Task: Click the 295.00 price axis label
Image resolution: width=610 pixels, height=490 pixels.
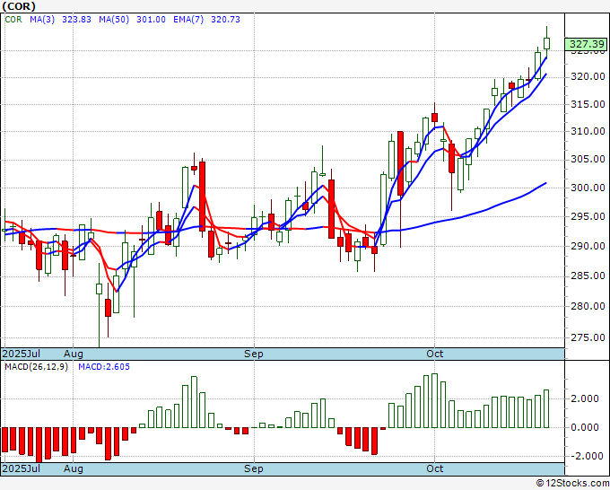Action: (588, 216)
